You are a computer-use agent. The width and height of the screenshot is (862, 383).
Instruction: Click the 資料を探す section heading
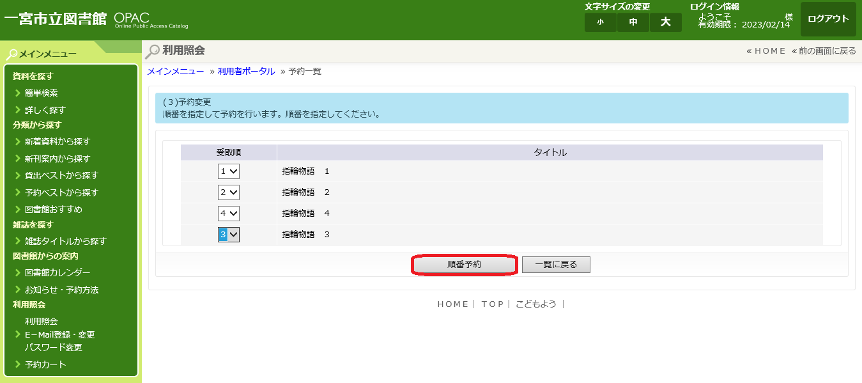click(x=33, y=76)
